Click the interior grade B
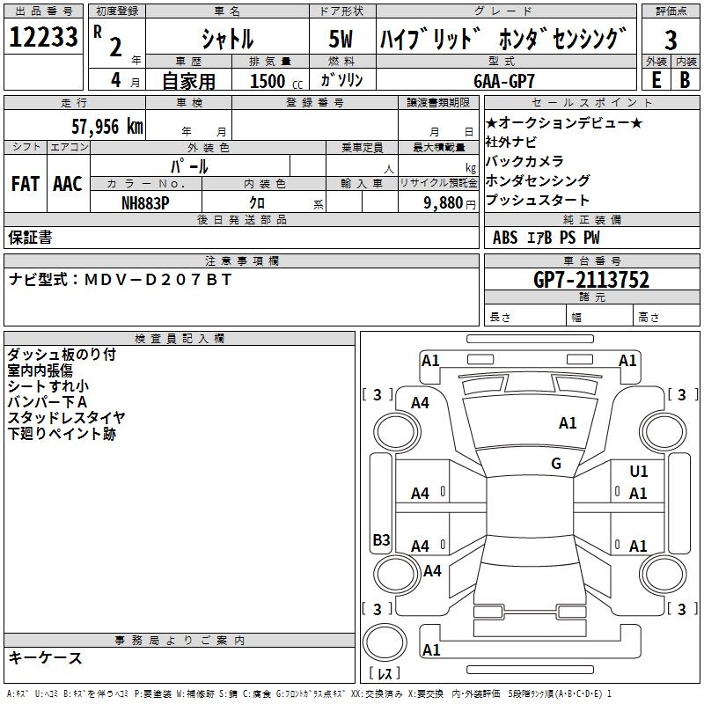 coord(685,79)
